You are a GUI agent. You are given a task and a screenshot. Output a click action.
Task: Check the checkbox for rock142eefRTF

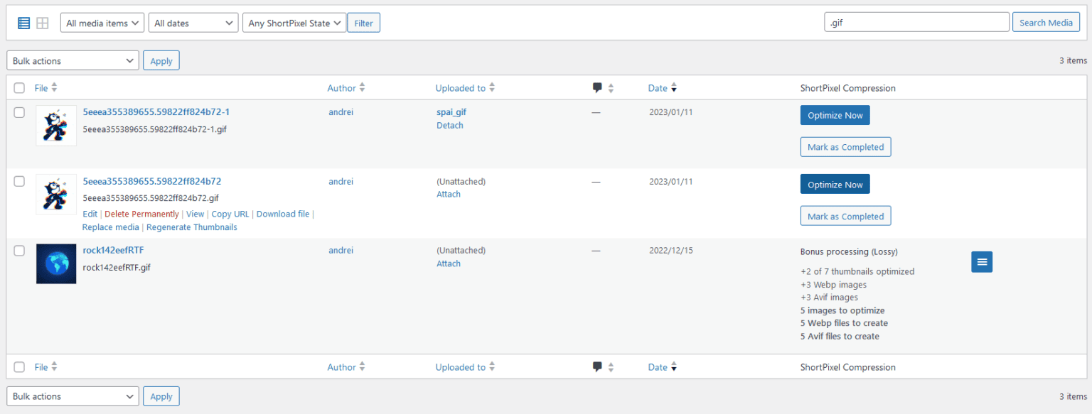(x=19, y=251)
